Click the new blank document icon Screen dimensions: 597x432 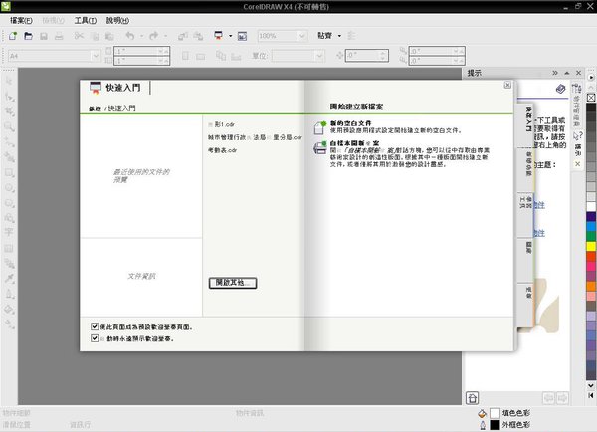(319, 127)
